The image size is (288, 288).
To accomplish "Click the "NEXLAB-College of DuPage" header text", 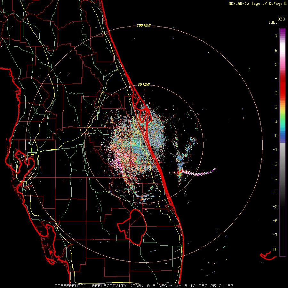I will click(x=256, y=4).
